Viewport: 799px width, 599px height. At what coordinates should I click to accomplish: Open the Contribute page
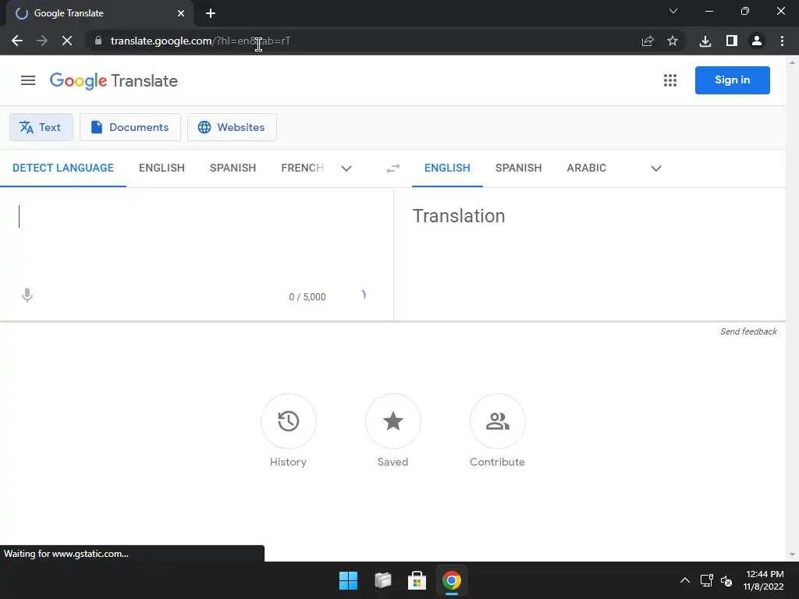[497, 431]
